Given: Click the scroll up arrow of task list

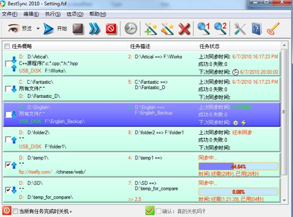Looking at the screenshot, I should 284,45.
